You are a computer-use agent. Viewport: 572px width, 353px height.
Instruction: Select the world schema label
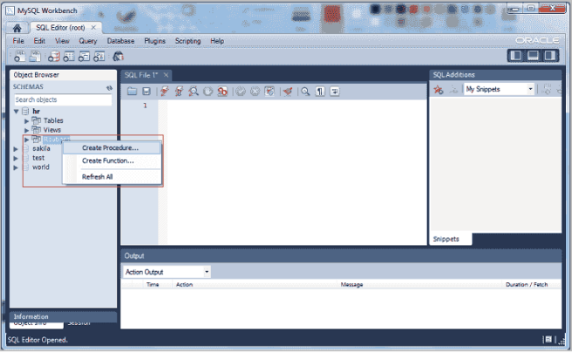point(41,167)
